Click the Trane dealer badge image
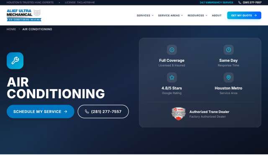The width and height of the screenshot is (268, 168). coord(178,114)
